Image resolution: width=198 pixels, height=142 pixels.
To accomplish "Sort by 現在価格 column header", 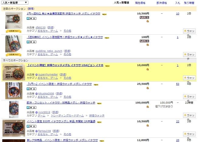I will tap(140, 3).
